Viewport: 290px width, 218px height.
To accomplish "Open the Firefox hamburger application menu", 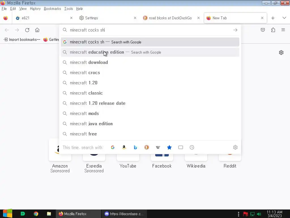I will [283, 30].
